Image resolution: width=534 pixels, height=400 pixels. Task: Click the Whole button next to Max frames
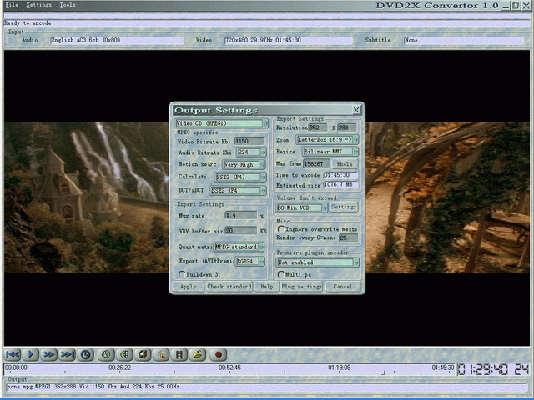point(345,164)
